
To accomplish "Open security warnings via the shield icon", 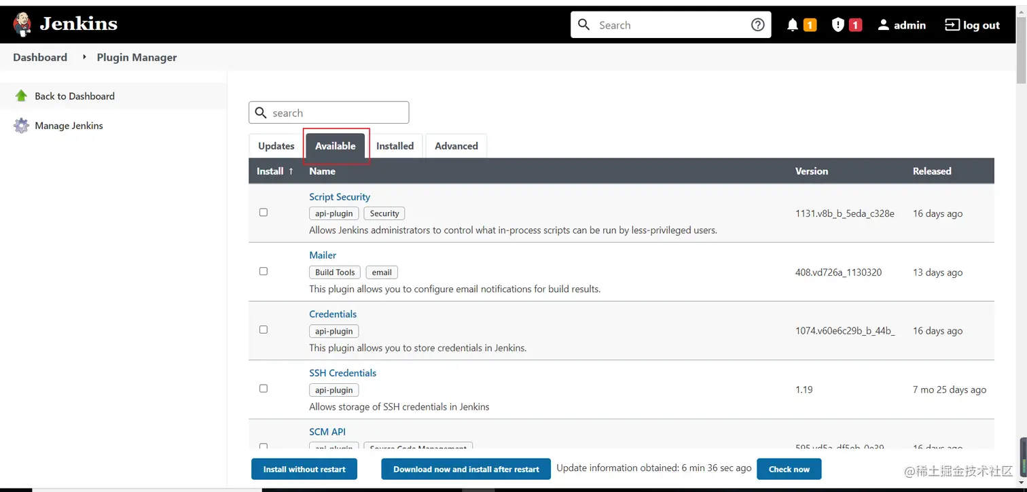I will (x=838, y=25).
